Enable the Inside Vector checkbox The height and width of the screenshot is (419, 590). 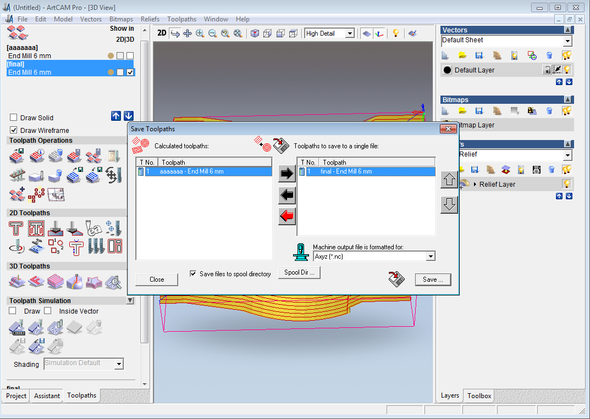[x=47, y=311]
